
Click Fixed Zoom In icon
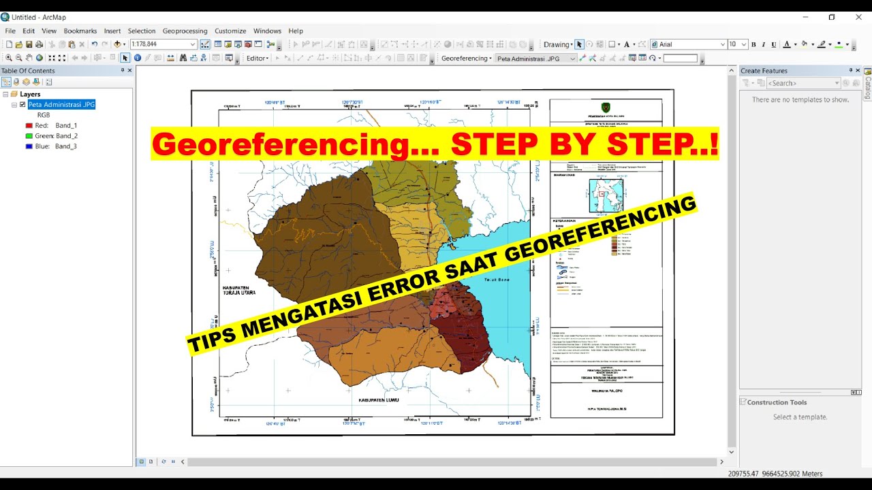pos(52,58)
